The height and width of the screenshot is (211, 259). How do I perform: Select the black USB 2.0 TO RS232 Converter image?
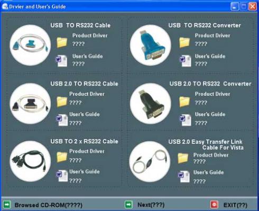[x=151, y=104]
